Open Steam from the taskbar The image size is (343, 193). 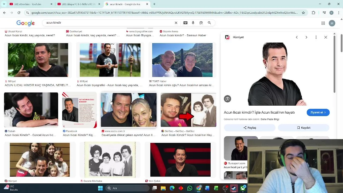click(234, 188)
